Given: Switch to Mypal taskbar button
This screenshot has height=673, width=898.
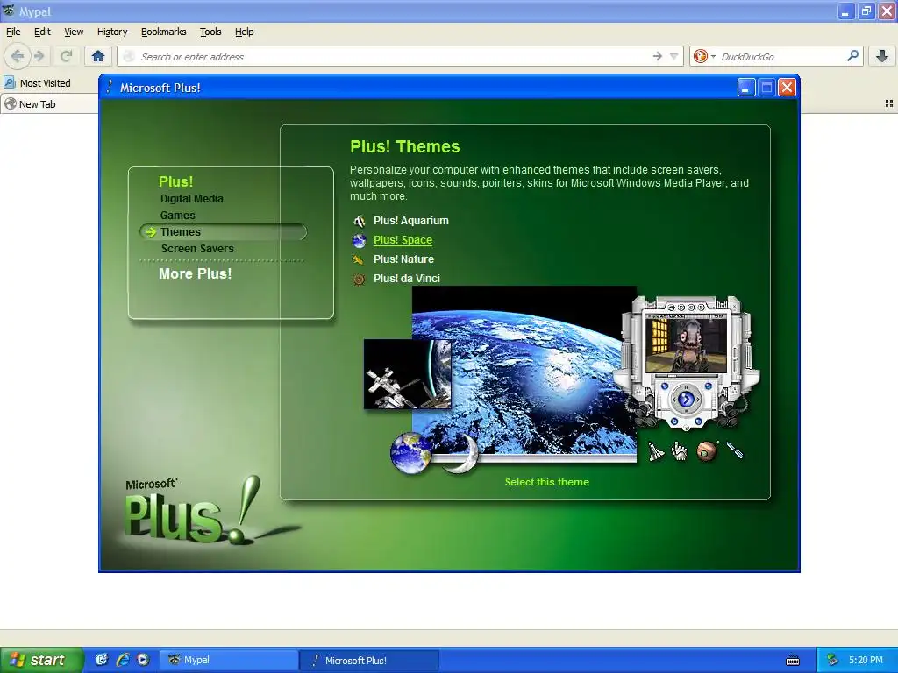Looking at the screenshot, I should 229,661.
